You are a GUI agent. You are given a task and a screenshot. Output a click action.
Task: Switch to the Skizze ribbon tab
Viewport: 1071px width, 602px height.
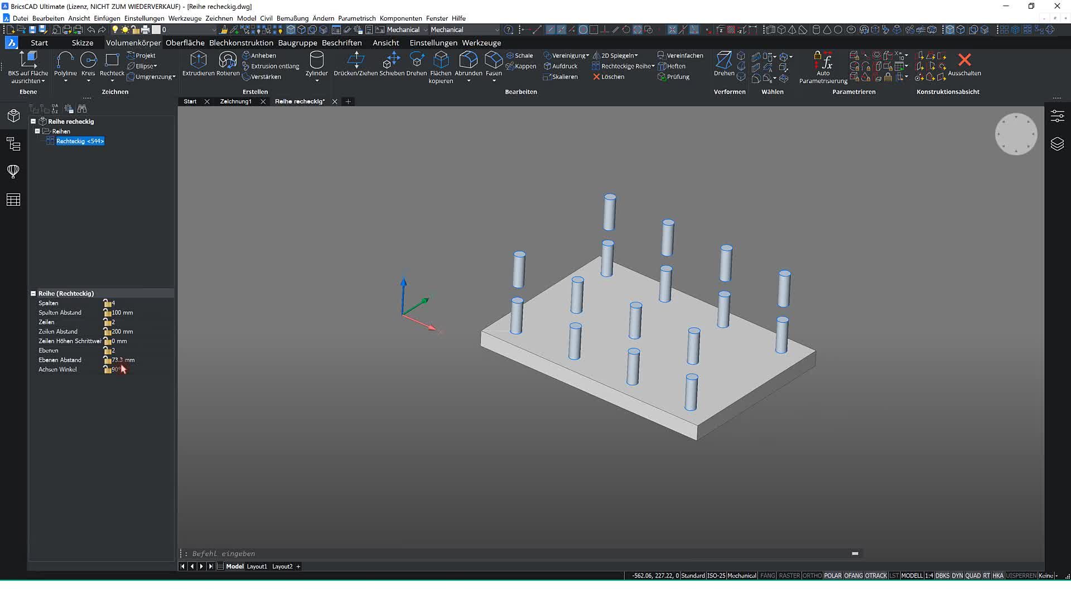point(83,42)
